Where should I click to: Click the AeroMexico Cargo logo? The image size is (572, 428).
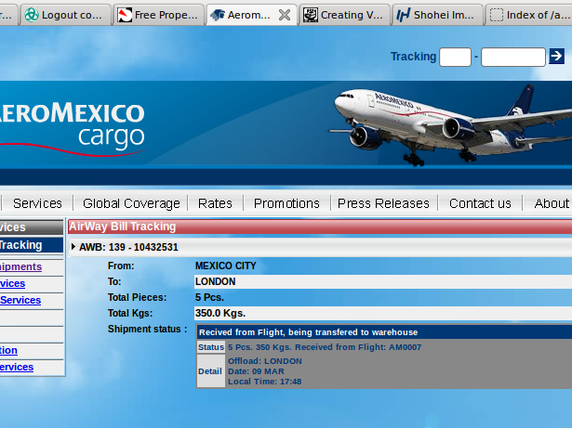point(73,125)
